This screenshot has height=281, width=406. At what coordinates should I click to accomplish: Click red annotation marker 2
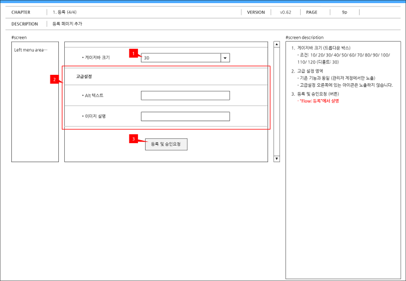click(54, 80)
